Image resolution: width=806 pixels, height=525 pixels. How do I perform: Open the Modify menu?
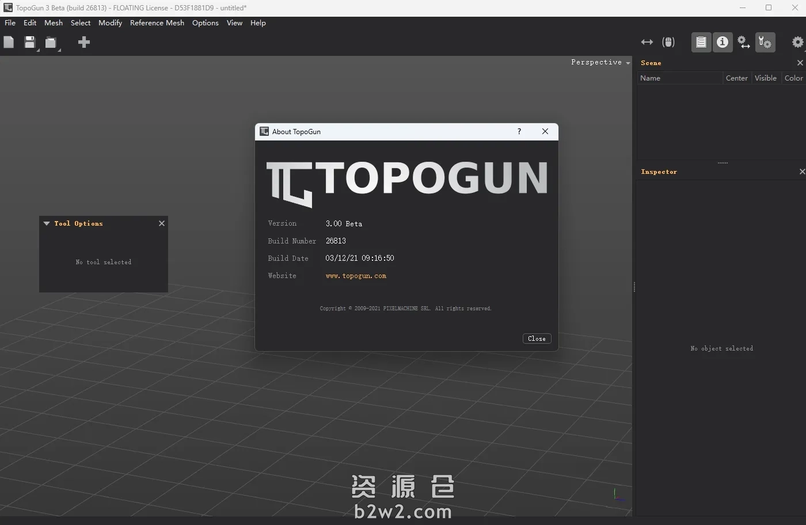point(110,23)
